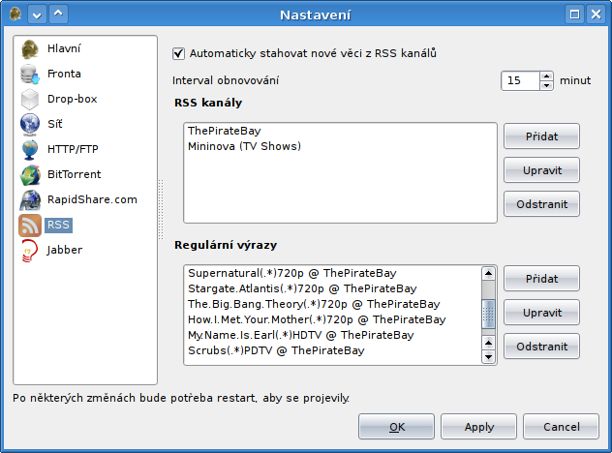Switch to the Jabber label

pyautogui.click(x=65, y=250)
